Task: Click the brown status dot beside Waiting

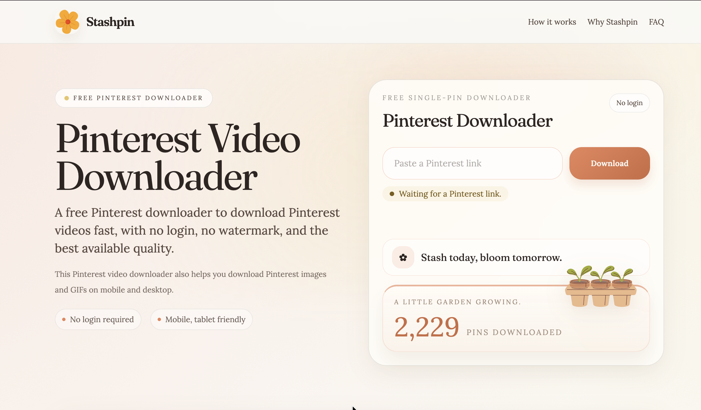Action: (x=392, y=194)
